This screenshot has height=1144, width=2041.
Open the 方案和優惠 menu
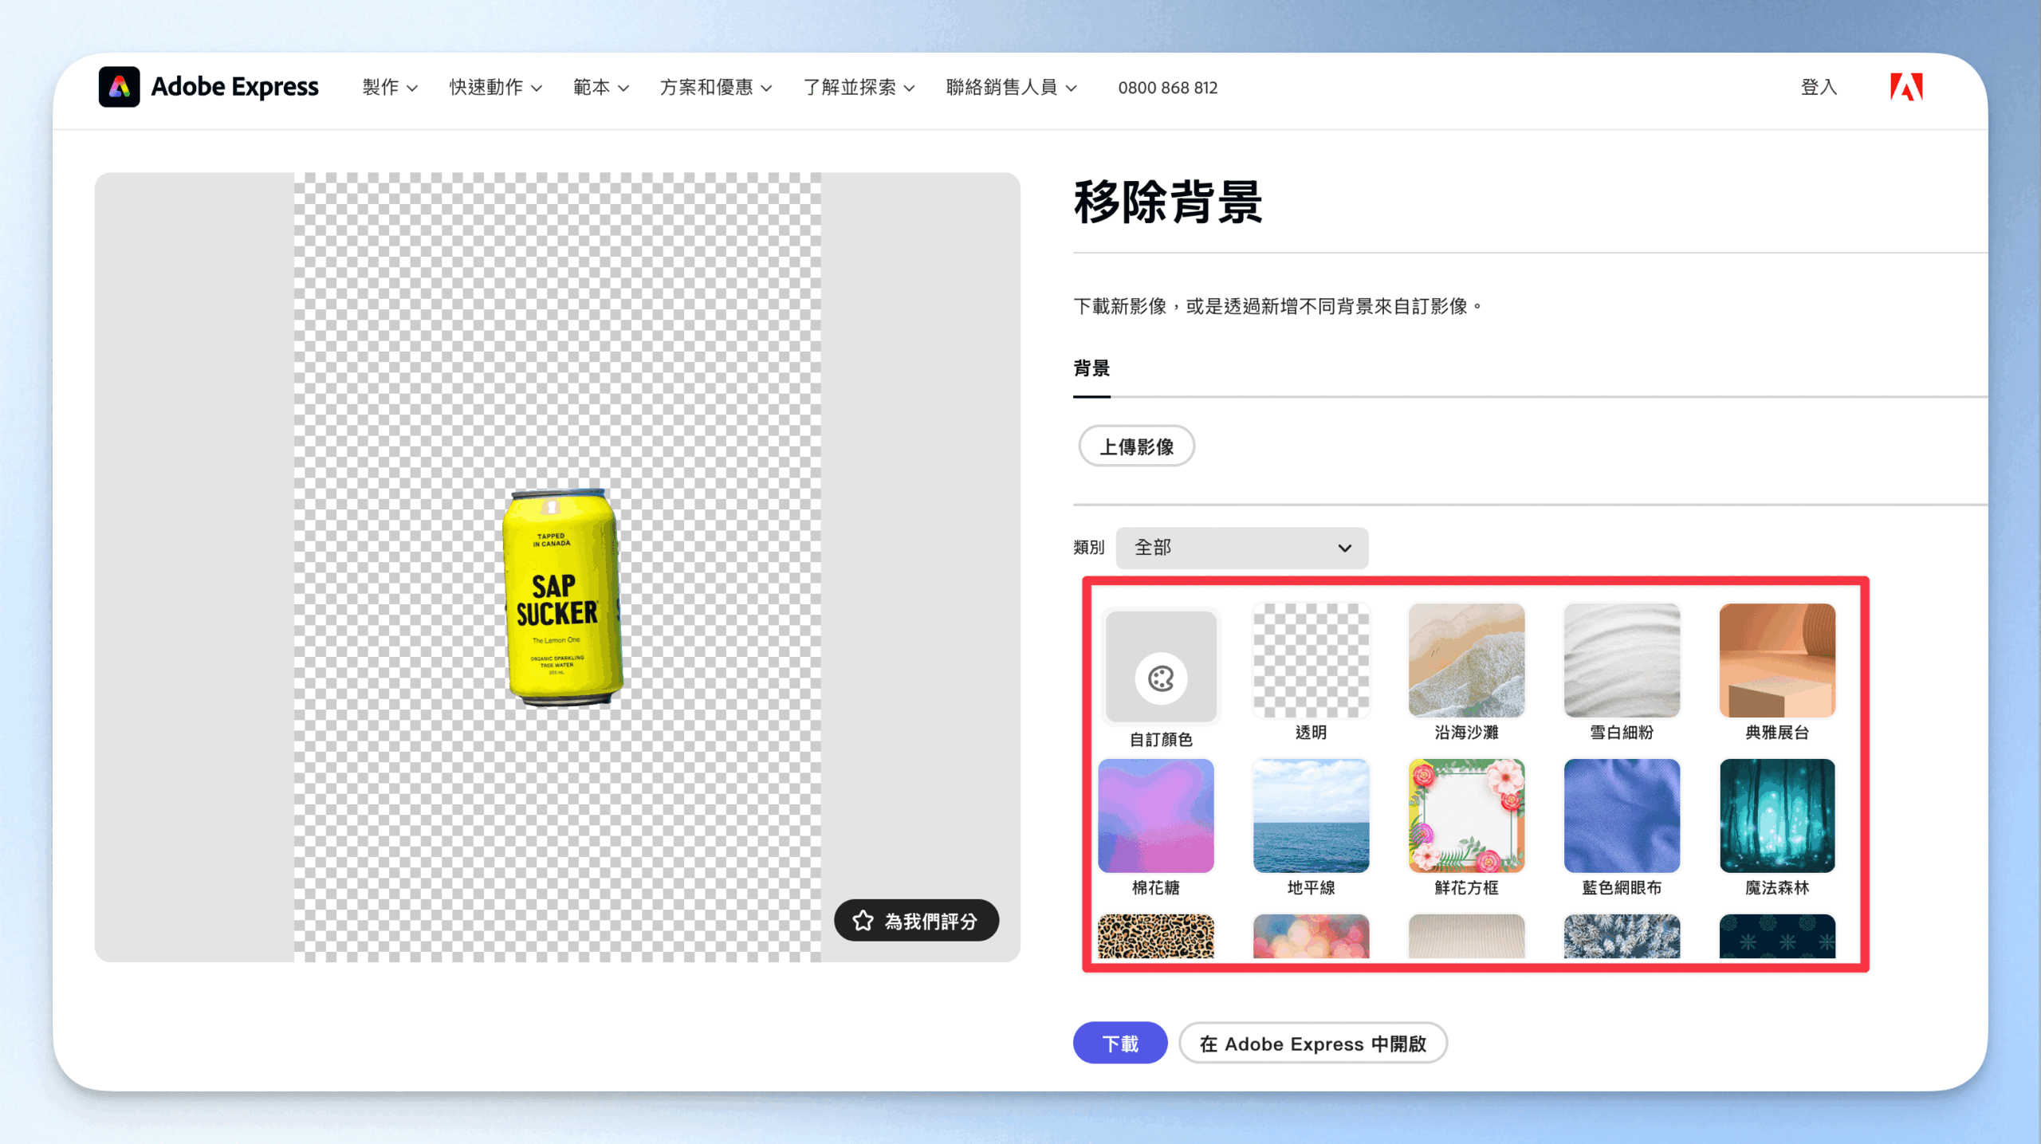(x=715, y=88)
